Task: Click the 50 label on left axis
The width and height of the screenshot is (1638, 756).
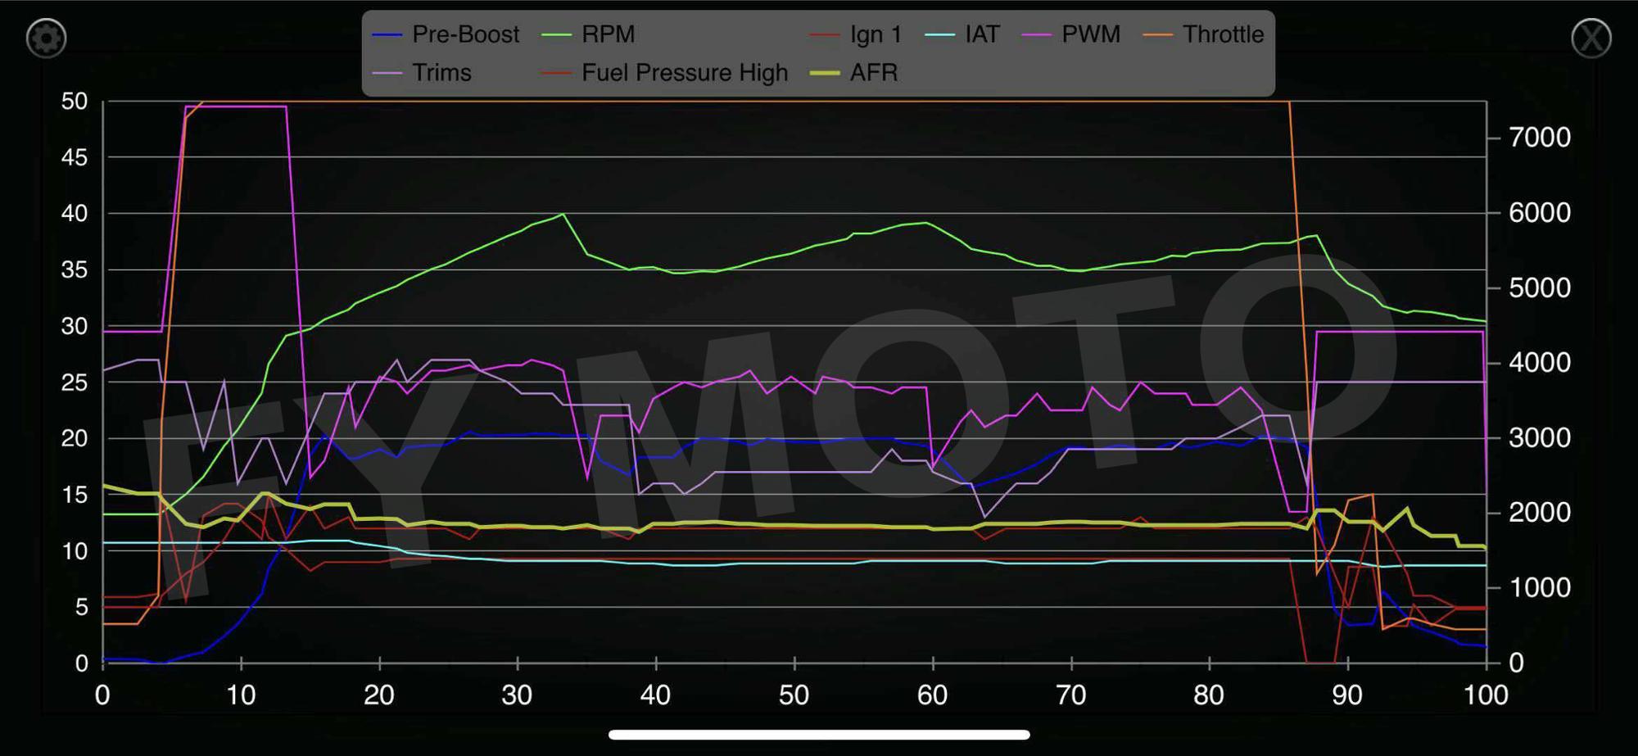Action: [75, 102]
